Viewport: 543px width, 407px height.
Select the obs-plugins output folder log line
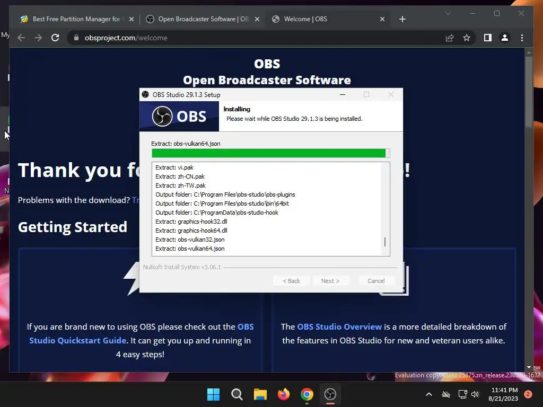tap(225, 194)
